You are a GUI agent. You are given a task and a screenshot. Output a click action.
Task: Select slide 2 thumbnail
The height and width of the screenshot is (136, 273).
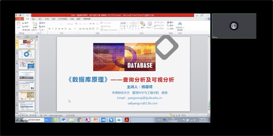[26, 54]
